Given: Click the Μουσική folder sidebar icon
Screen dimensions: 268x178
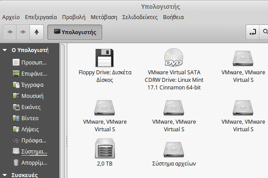Looking at the screenshot, I should click(x=16, y=96).
